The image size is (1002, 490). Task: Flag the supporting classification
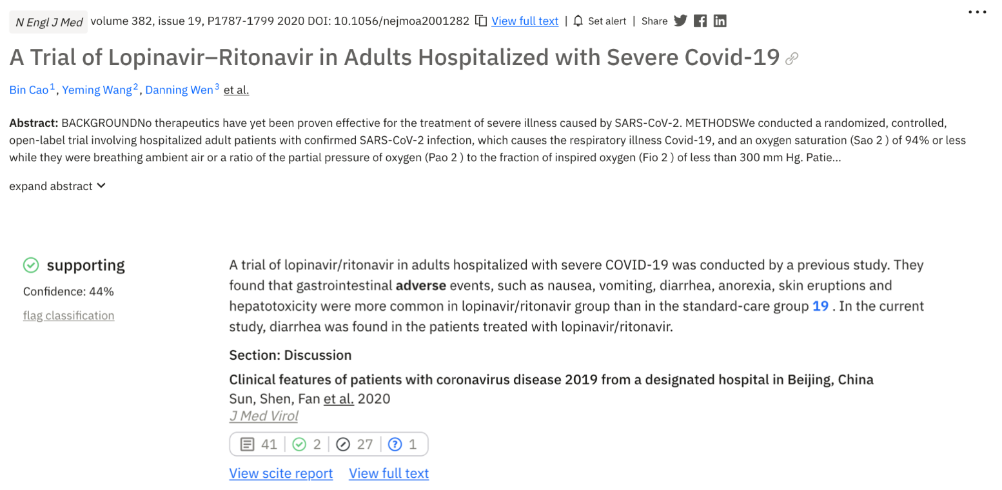pyautogui.click(x=68, y=315)
